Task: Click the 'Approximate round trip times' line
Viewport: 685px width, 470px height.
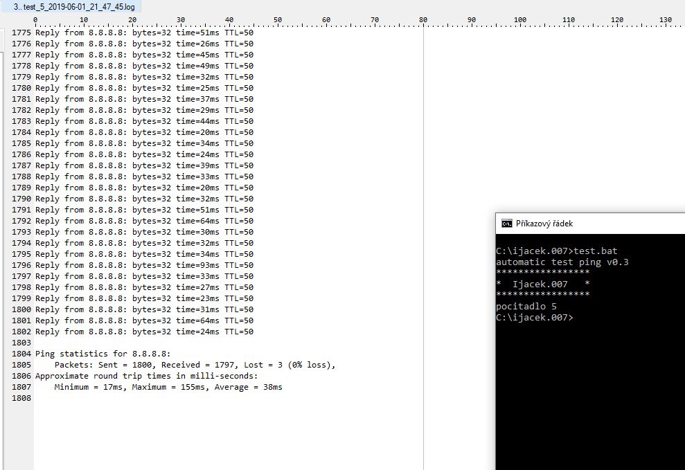Action: 146,376
